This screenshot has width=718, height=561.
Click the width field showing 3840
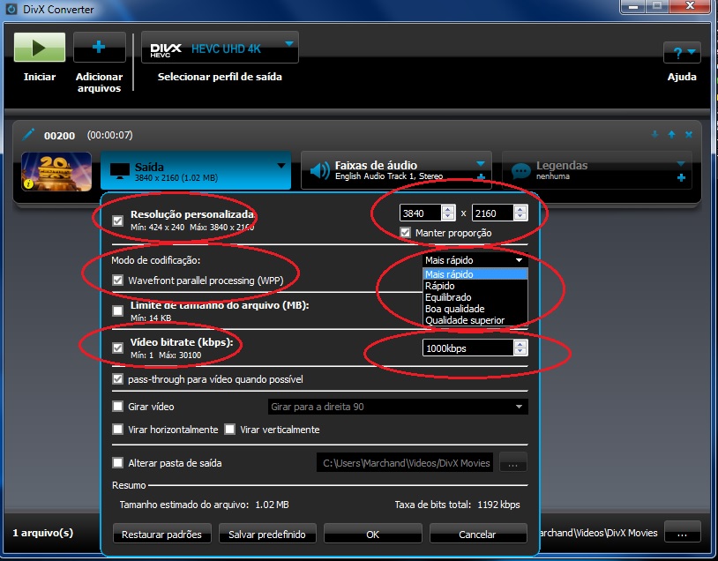[421, 213]
